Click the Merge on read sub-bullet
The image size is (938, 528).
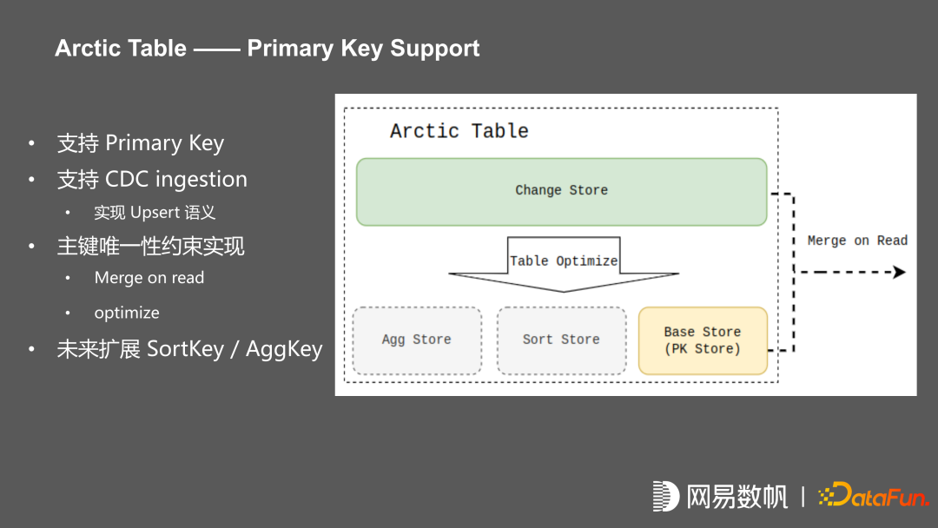(149, 278)
